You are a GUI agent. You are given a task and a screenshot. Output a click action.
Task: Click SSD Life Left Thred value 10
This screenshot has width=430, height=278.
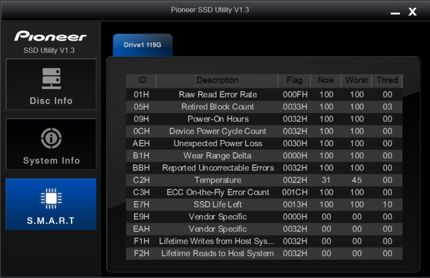387,205
